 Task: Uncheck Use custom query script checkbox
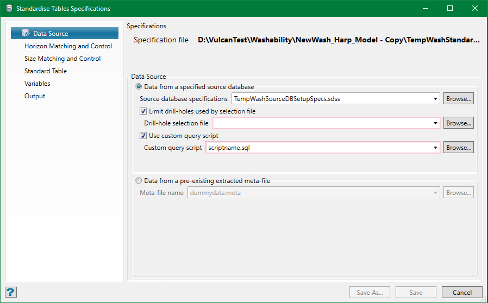pos(143,136)
